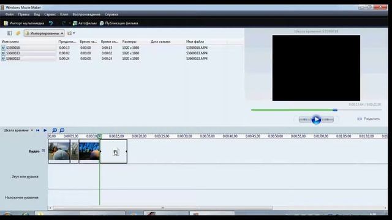392x220 pixels.
Task: Open the Сервис menu
Action: click(50, 14)
